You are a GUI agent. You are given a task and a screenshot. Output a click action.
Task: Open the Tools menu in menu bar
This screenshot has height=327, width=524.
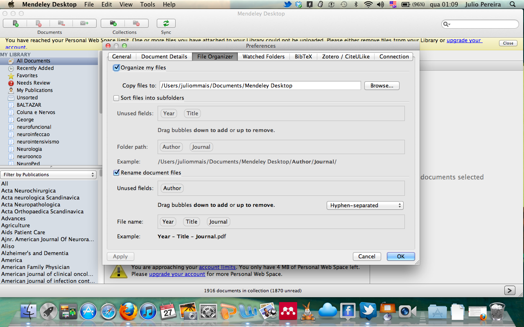tap(147, 4)
